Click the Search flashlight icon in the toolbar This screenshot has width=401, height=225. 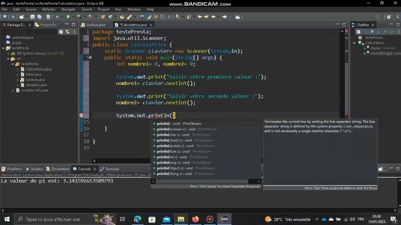coord(130,17)
